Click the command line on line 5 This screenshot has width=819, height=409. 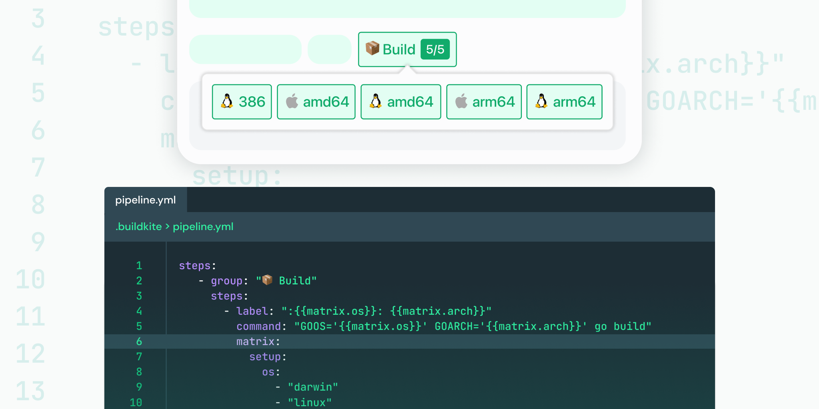443,326
